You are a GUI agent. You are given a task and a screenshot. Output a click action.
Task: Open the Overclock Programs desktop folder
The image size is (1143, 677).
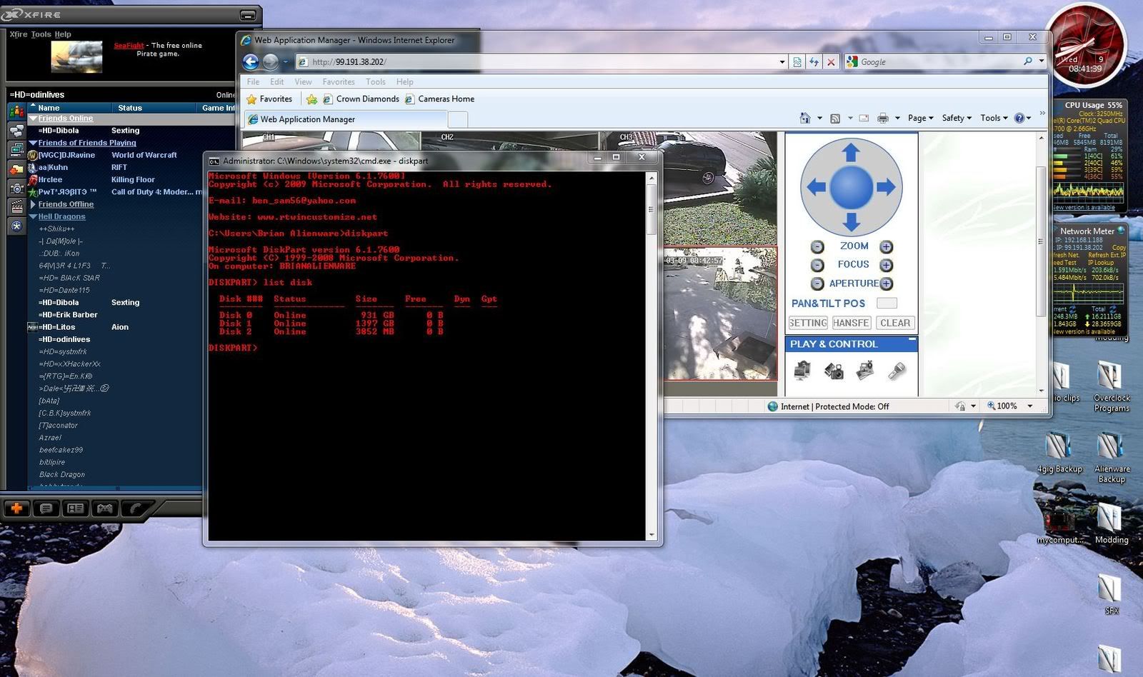point(1111,386)
